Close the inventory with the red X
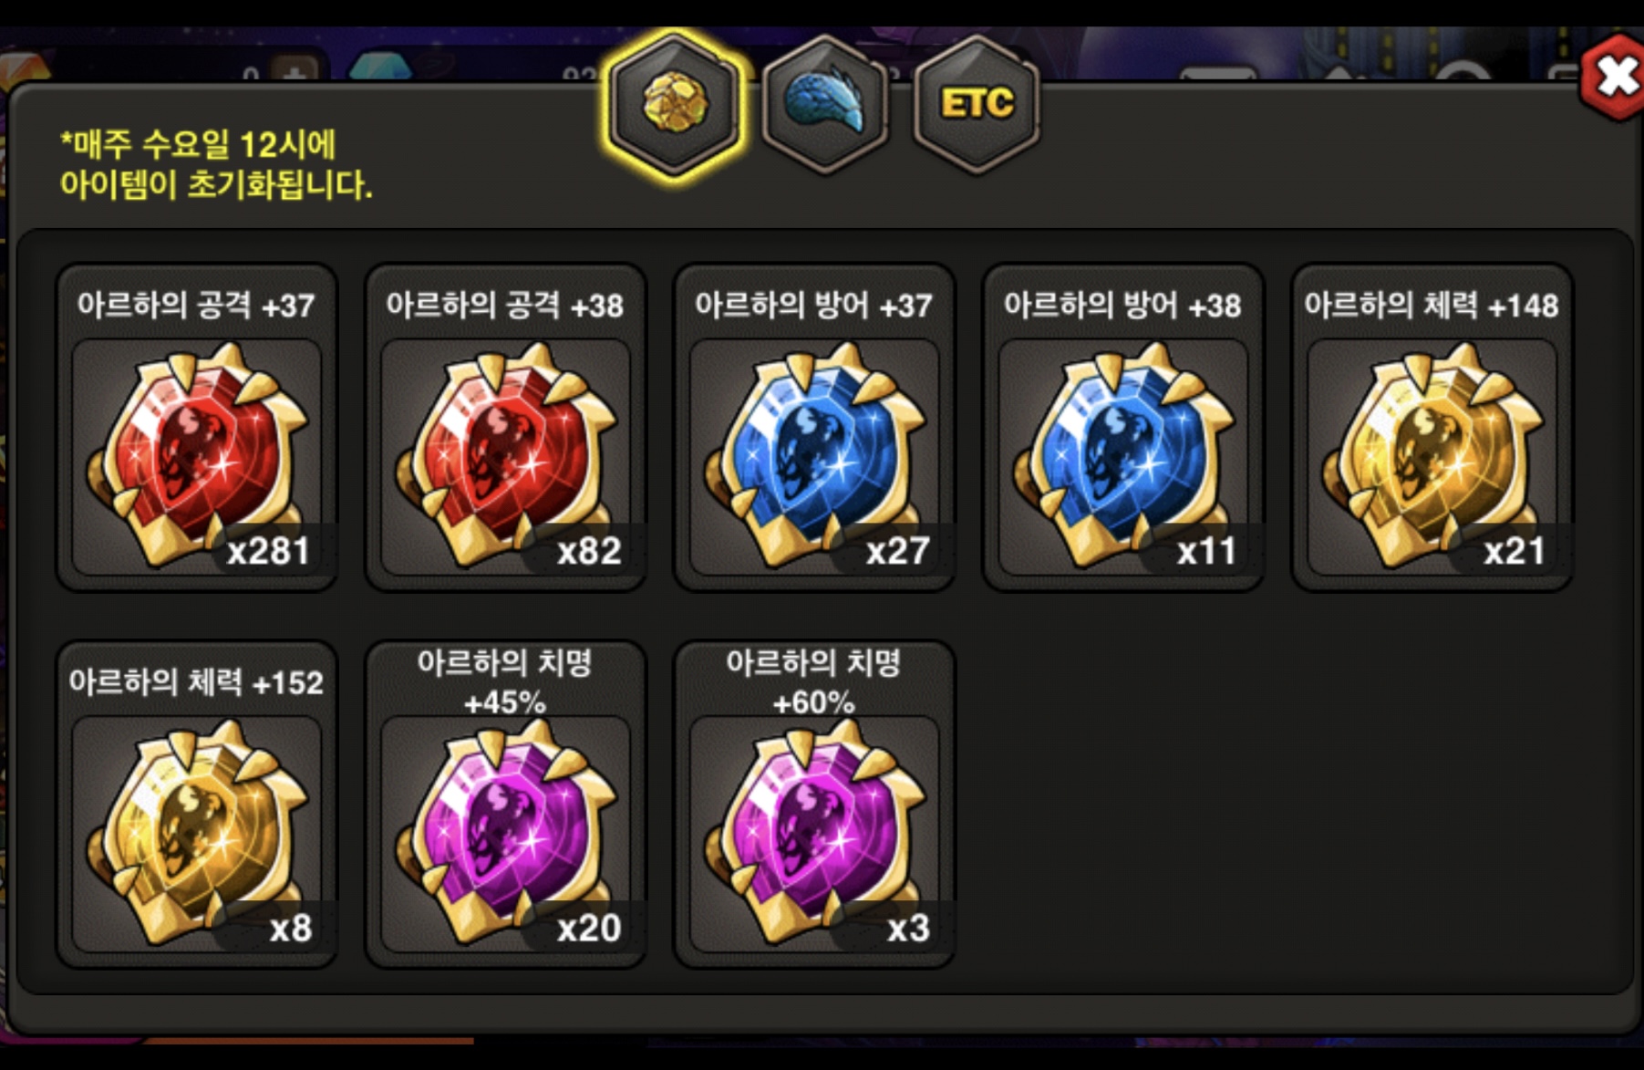Screen dimensions: 1644x1070 (1615, 76)
